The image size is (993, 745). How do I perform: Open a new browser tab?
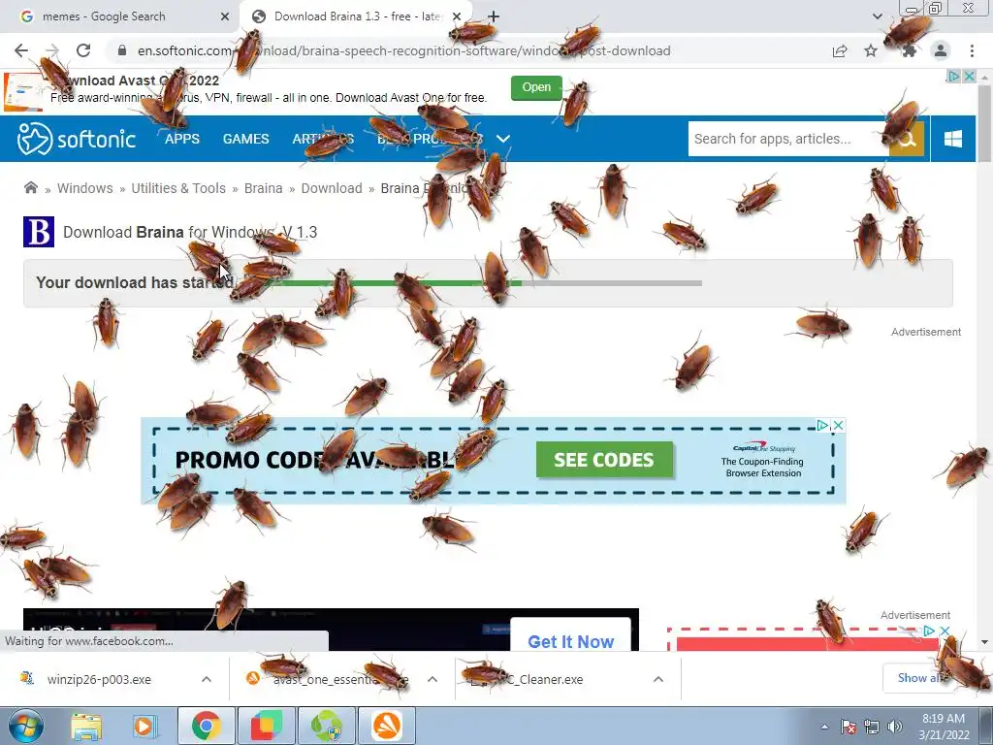(494, 16)
